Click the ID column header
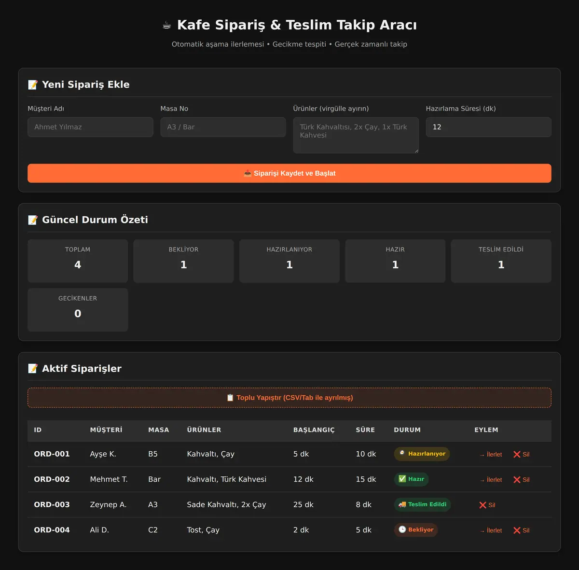579x570 pixels. (x=38, y=430)
